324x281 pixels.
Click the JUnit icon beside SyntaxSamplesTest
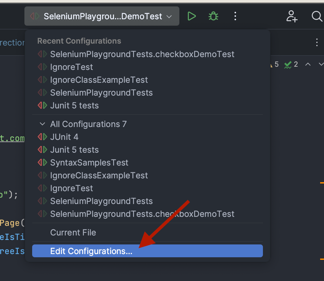(42, 162)
